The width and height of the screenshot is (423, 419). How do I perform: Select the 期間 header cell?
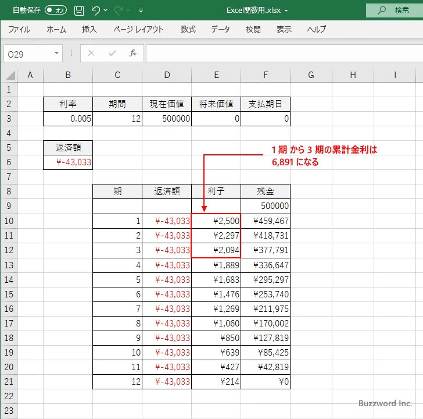tap(117, 104)
